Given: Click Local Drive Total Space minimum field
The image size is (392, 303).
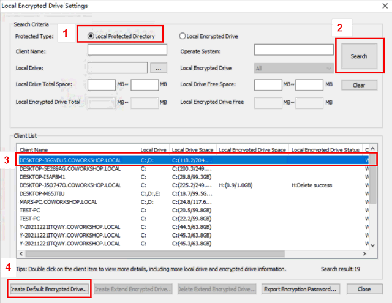Looking at the screenshot, I should pos(102,84).
